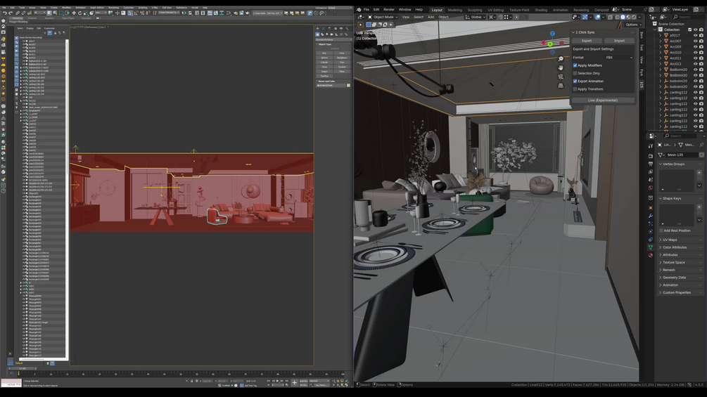Open the Rendering menu in 3ds Max

tap(114, 8)
